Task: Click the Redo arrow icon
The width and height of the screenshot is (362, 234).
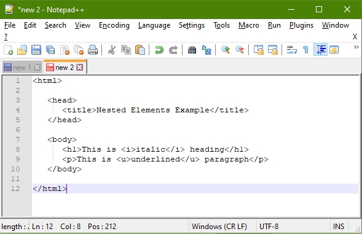Action: tap(173, 50)
